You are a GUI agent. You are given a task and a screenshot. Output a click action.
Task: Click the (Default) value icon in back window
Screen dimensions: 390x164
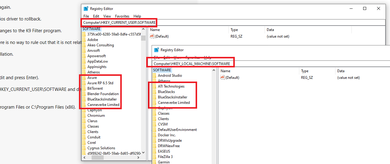click(x=152, y=36)
